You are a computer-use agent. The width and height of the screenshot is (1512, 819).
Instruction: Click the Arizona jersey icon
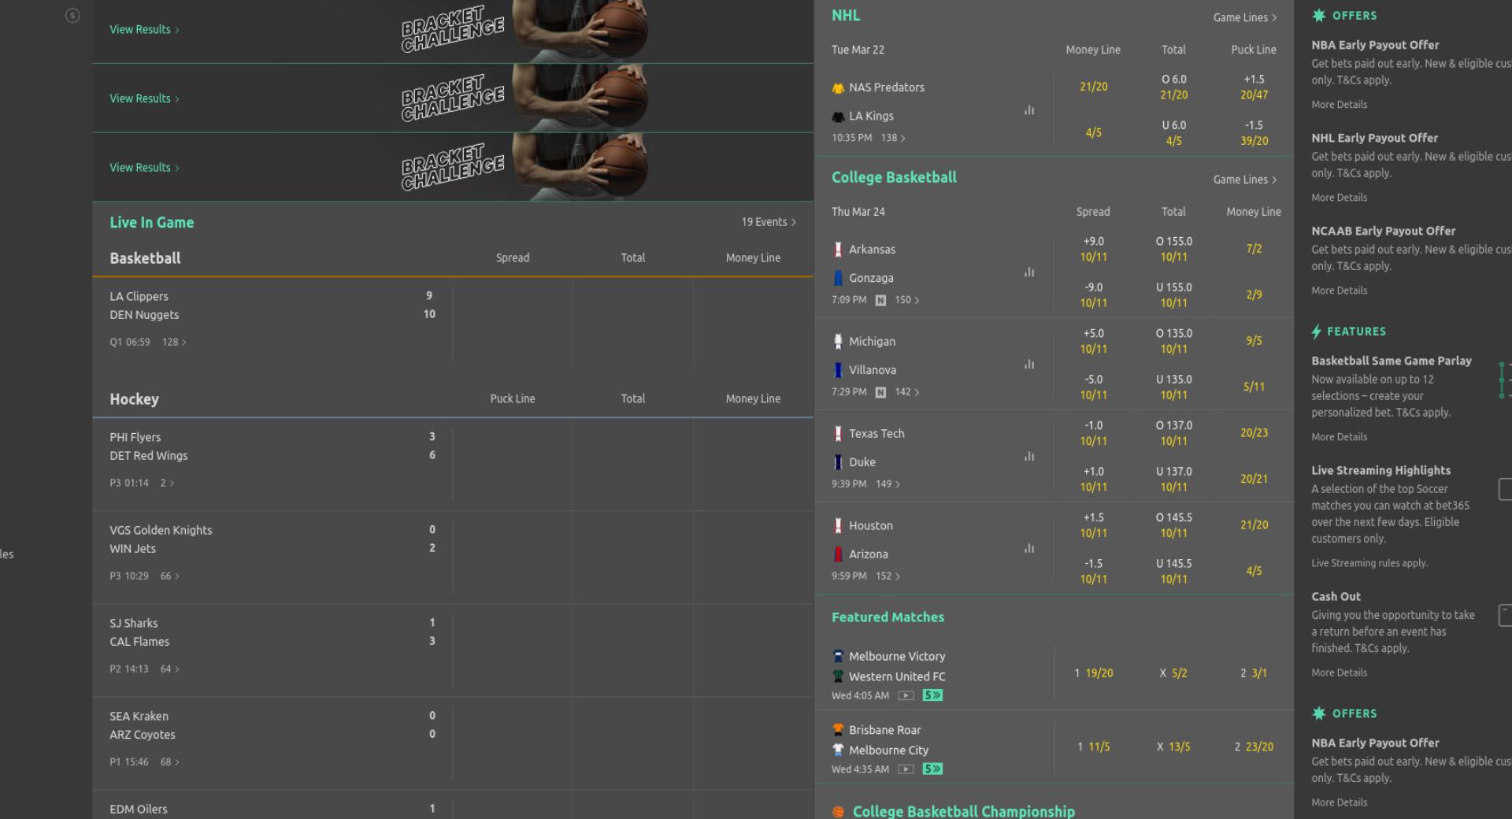click(838, 554)
